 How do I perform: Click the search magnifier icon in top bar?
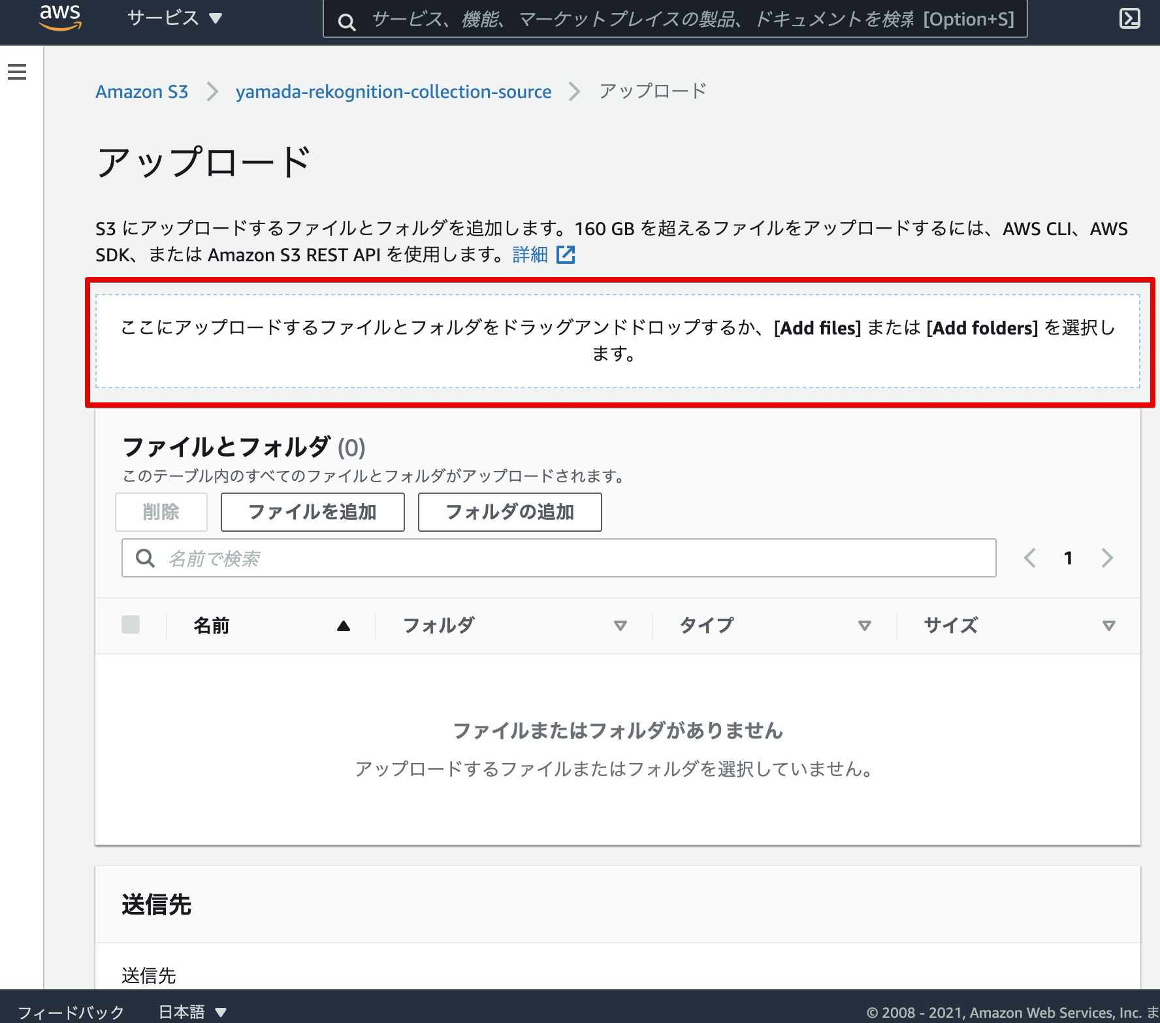tap(347, 22)
